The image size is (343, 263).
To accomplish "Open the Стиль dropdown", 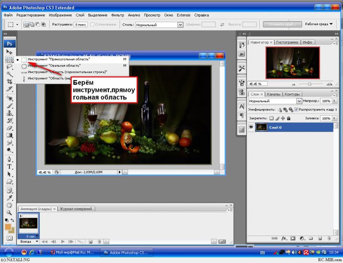I will tap(180, 25).
